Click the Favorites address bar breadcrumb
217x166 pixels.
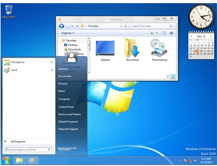click(93, 26)
